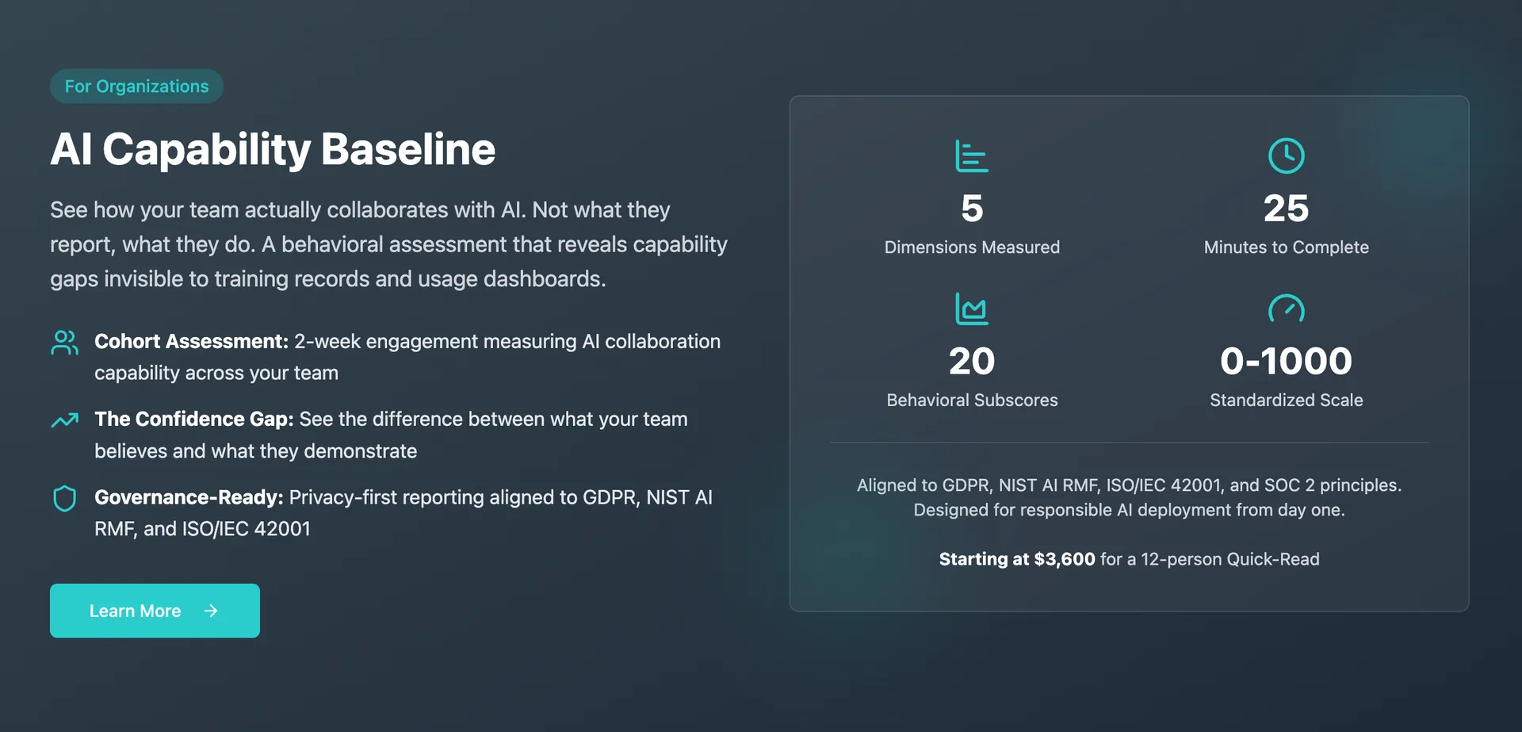Click the number 20 subscores statistic

point(971,362)
